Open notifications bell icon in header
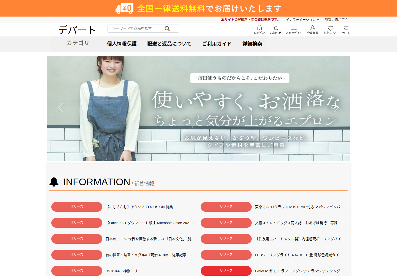 (276, 30)
